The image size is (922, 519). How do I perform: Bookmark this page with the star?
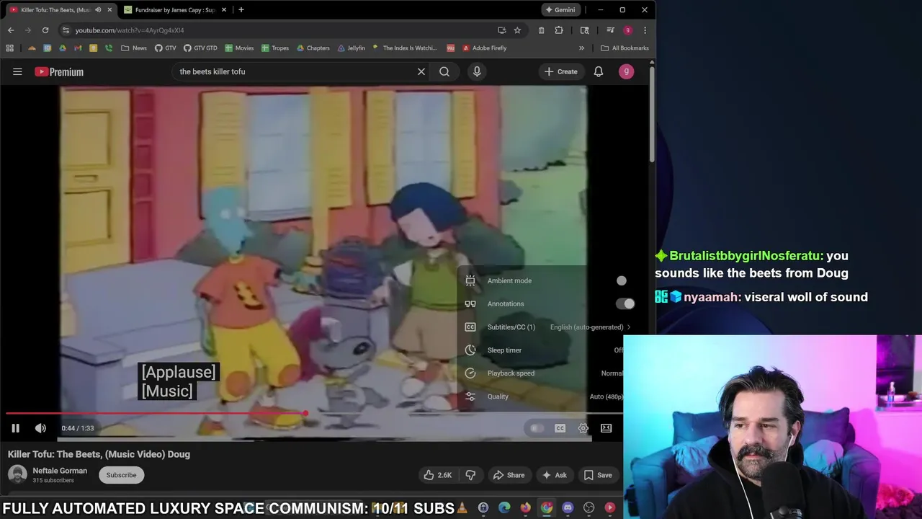click(x=517, y=30)
